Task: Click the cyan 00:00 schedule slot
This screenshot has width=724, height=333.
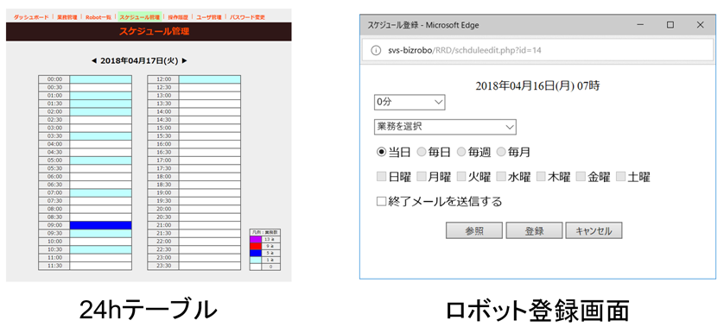Action: 101,79
